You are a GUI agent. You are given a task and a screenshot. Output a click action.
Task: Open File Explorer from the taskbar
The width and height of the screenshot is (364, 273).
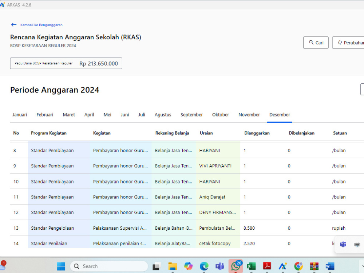(x=173, y=266)
